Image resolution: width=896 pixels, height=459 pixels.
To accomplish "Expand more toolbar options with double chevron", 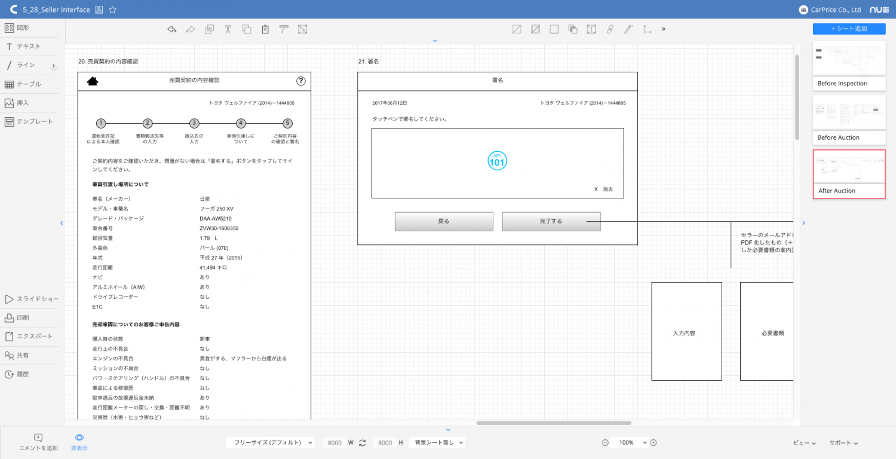I will pyautogui.click(x=663, y=29).
